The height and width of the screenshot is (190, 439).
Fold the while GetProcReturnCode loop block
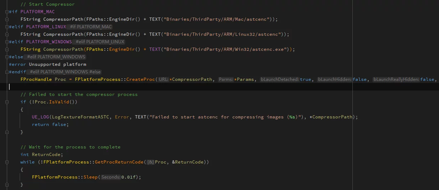(7, 162)
